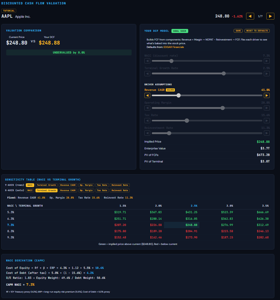
Task: Set X-axis cols to Tax Rate
Action: coord(102,190)
